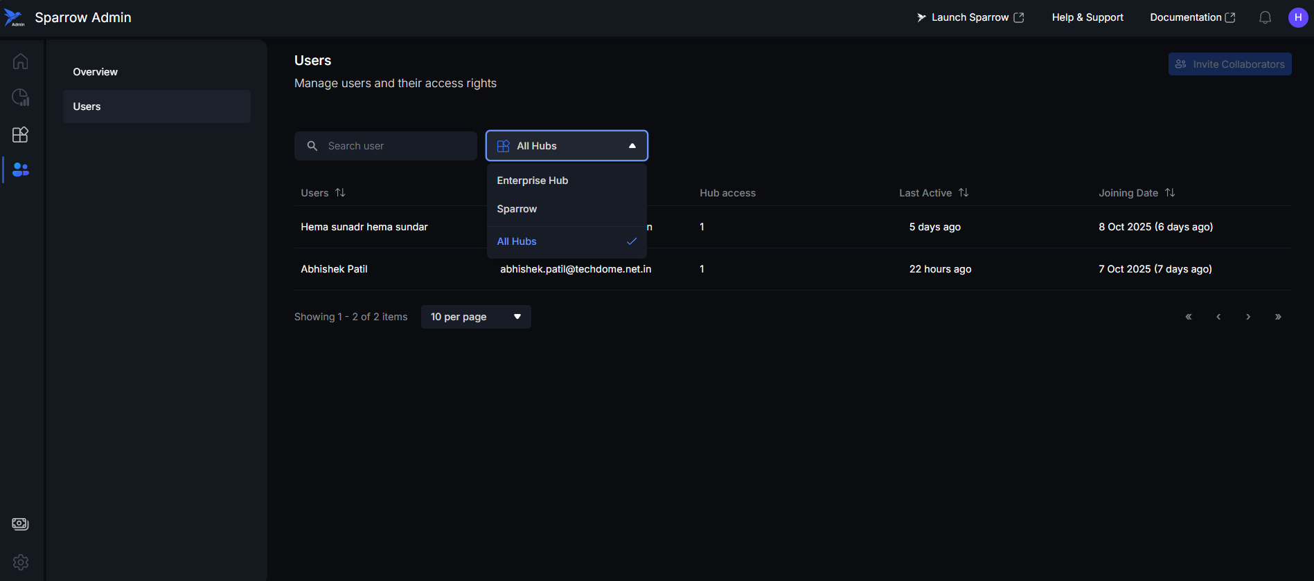1314x581 pixels.
Task: Open the profile avatar H
Action: click(x=1297, y=17)
